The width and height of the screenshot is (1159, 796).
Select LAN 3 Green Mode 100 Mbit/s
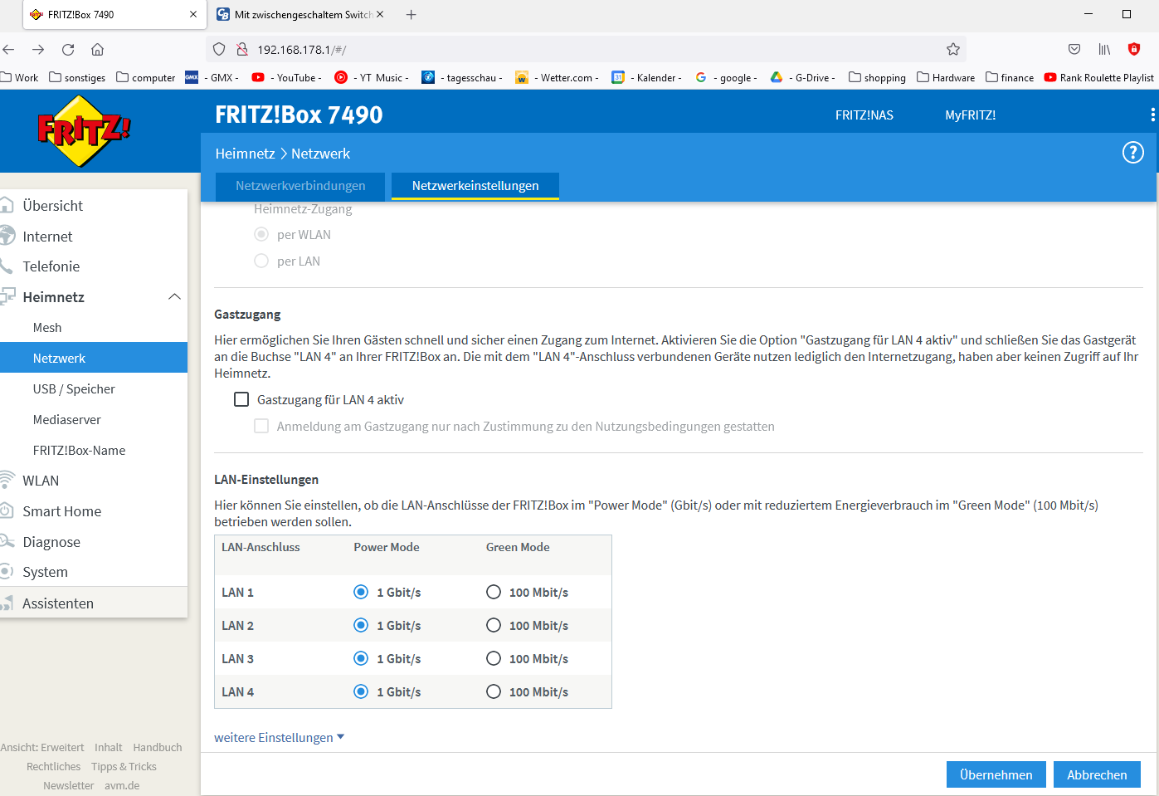coord(494,658)
